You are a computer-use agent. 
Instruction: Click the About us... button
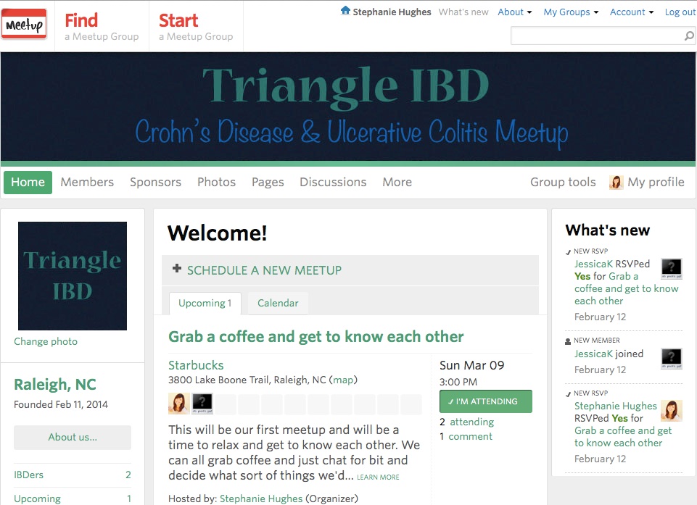click(x=72, y=438)
